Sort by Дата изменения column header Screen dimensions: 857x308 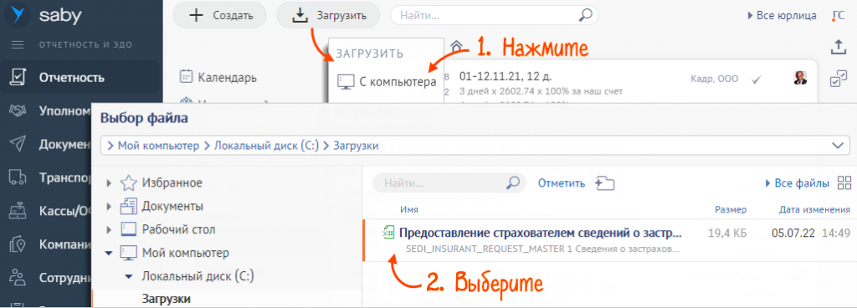(x=814, y=210)
